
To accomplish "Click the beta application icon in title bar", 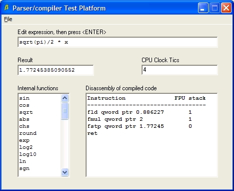I will point(6,8).
